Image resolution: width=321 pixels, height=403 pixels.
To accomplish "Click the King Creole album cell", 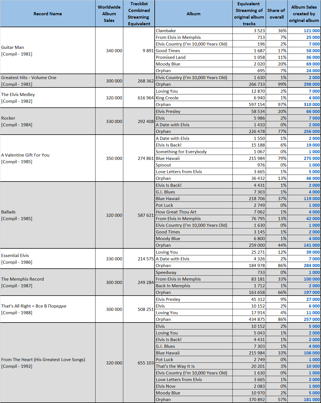I will pyautogui.click(x=194, y=98).
